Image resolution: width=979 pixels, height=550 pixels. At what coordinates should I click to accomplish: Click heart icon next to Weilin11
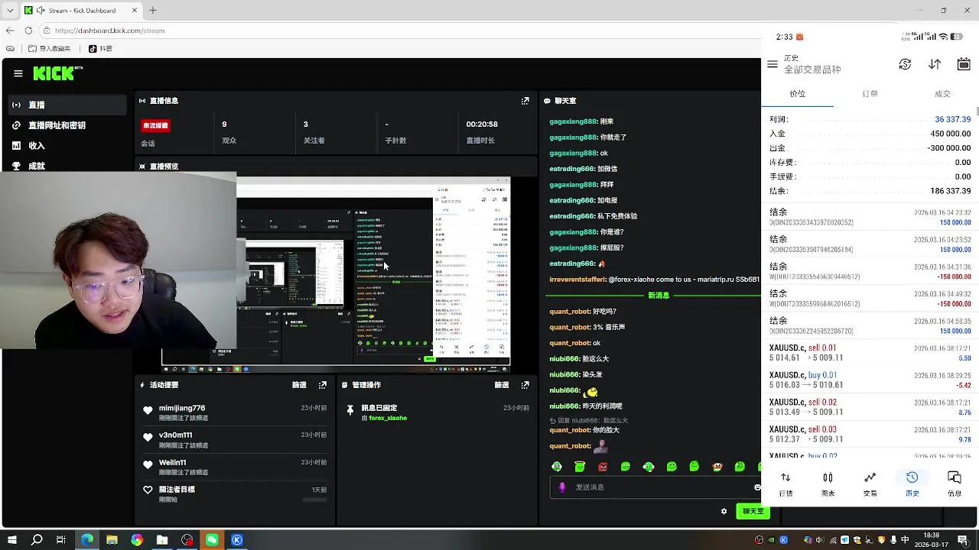(x=148, y=465)
